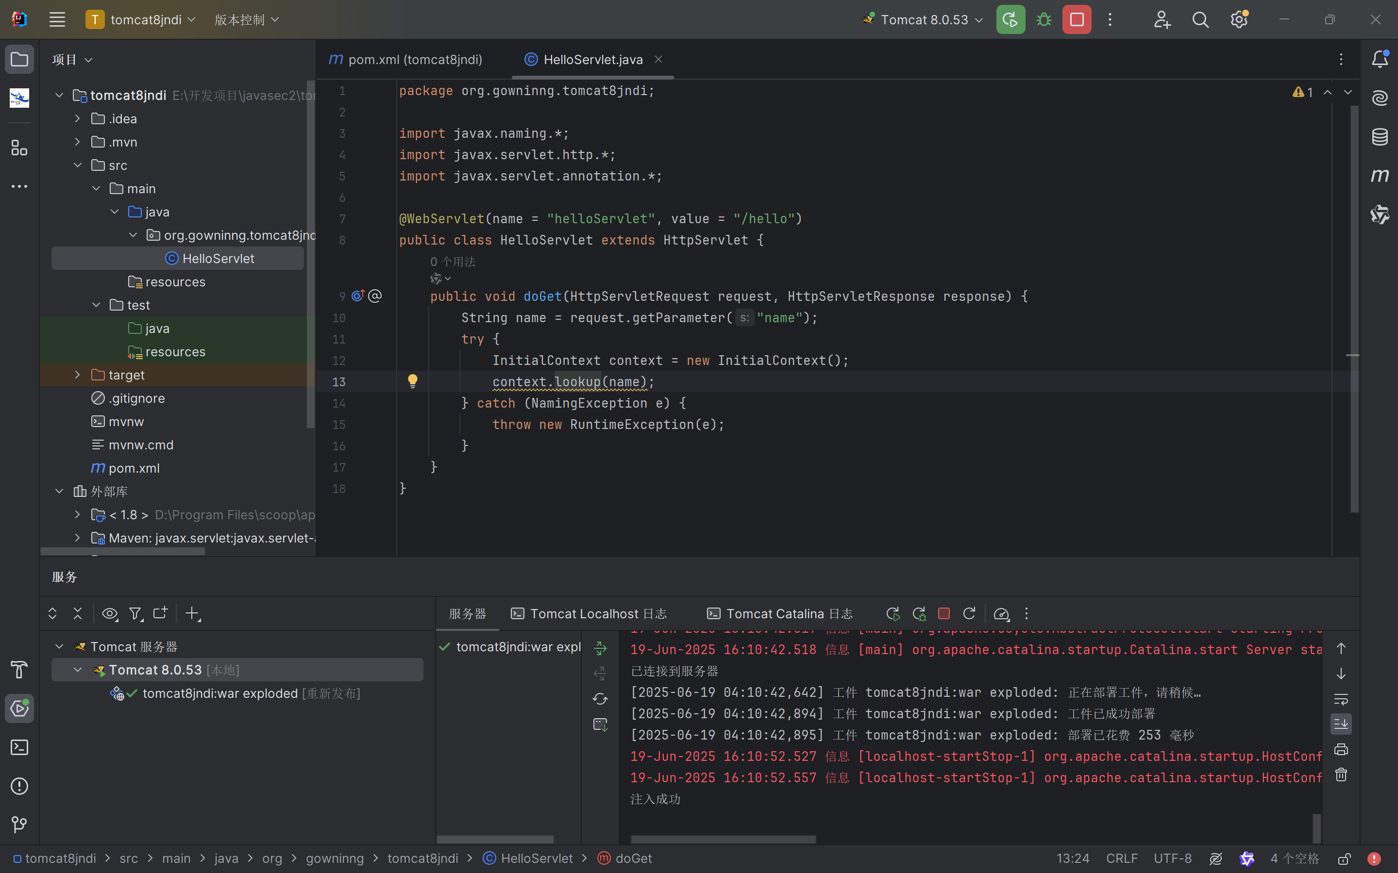Open the Maven tool window

coord(1380,176)
